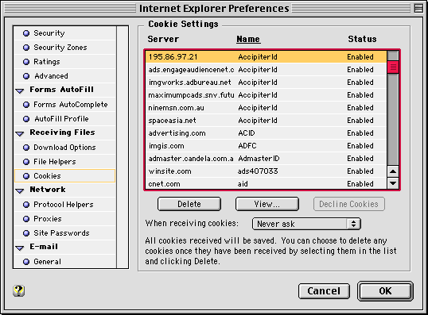The height and width of the screenshot is (315, 428).
Task: Open the 'When receiving cookies' popup menu
Action: pos(306,224)
